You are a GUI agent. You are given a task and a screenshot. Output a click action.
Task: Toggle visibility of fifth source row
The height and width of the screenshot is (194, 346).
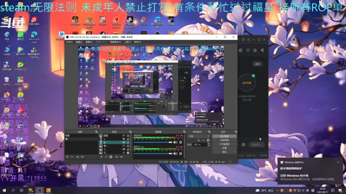[124, 149]
